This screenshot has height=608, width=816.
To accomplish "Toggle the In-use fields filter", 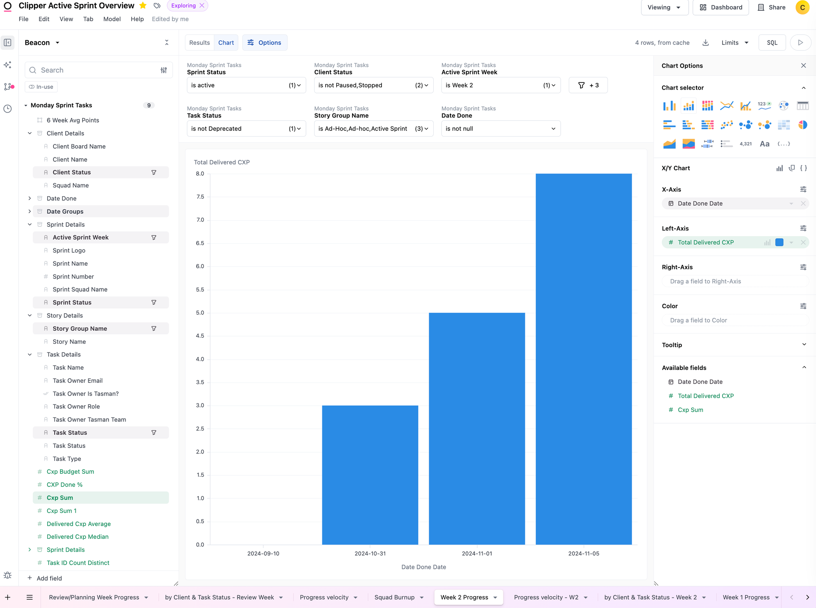I will (41, 87).
